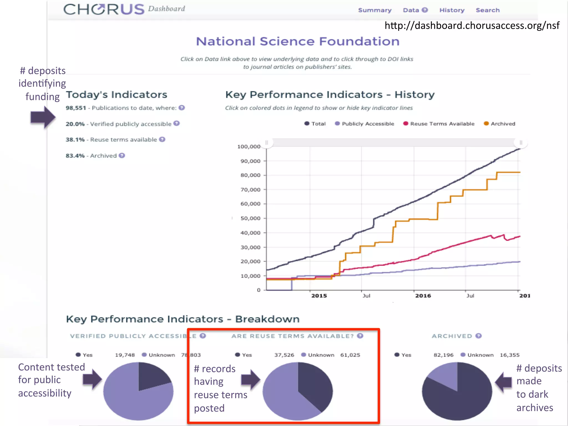Click the National Science Foundation title
Screen dimensions: 568x426
pyautogui.click(x=298, y=42)
